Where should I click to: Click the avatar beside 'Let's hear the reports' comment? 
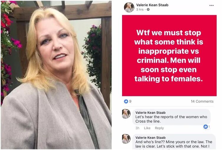pyautogui.click(x=126, y=114)
